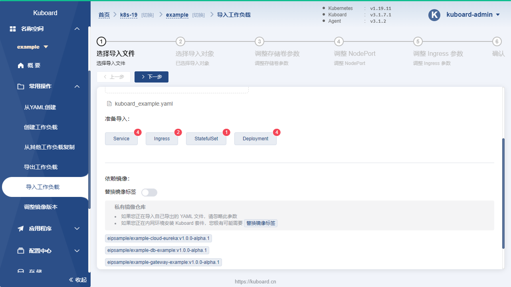Viewport: 511px width, 287px height.
Task: Select 导入工作负载 menu item
Action: click(45, 187)
